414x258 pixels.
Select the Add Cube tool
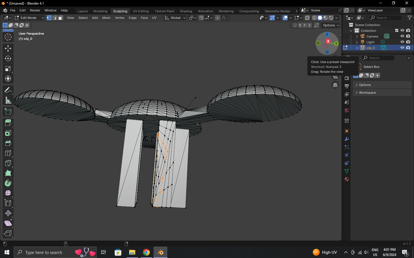8,112
